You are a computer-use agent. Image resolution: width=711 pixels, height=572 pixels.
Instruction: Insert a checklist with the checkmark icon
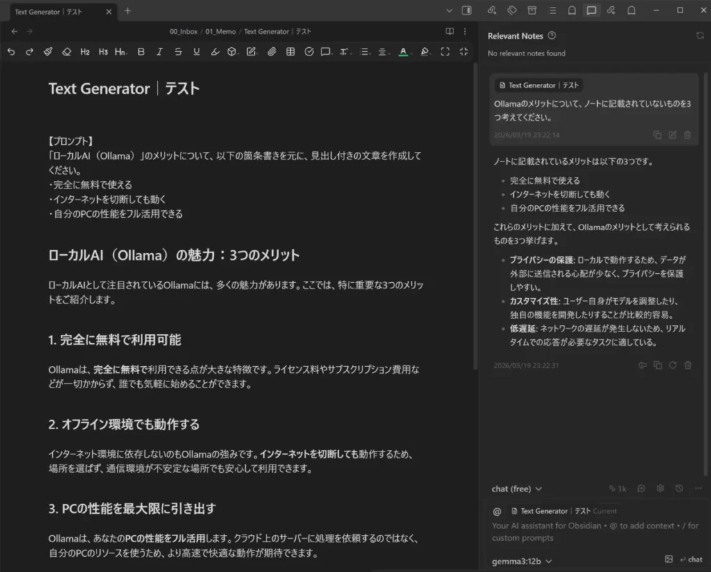coord(309,51)
